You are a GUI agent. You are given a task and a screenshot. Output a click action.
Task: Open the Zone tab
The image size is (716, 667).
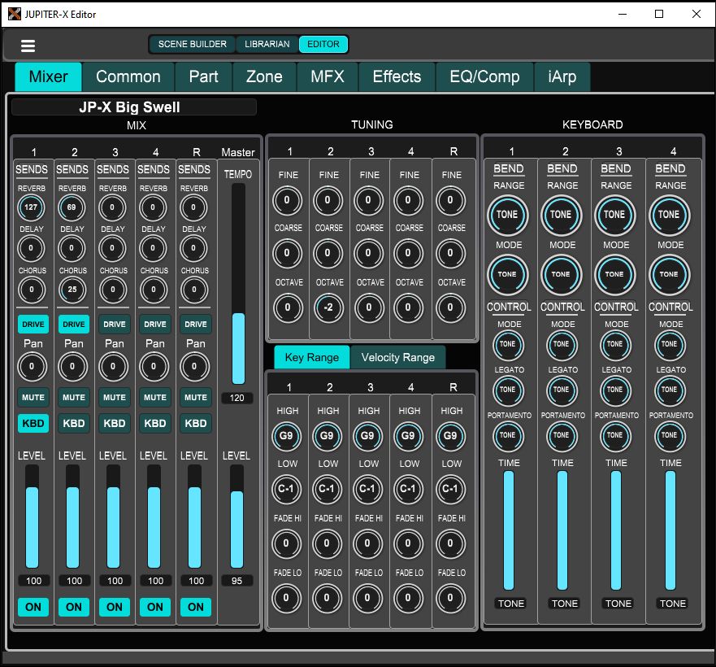point(264,76)
